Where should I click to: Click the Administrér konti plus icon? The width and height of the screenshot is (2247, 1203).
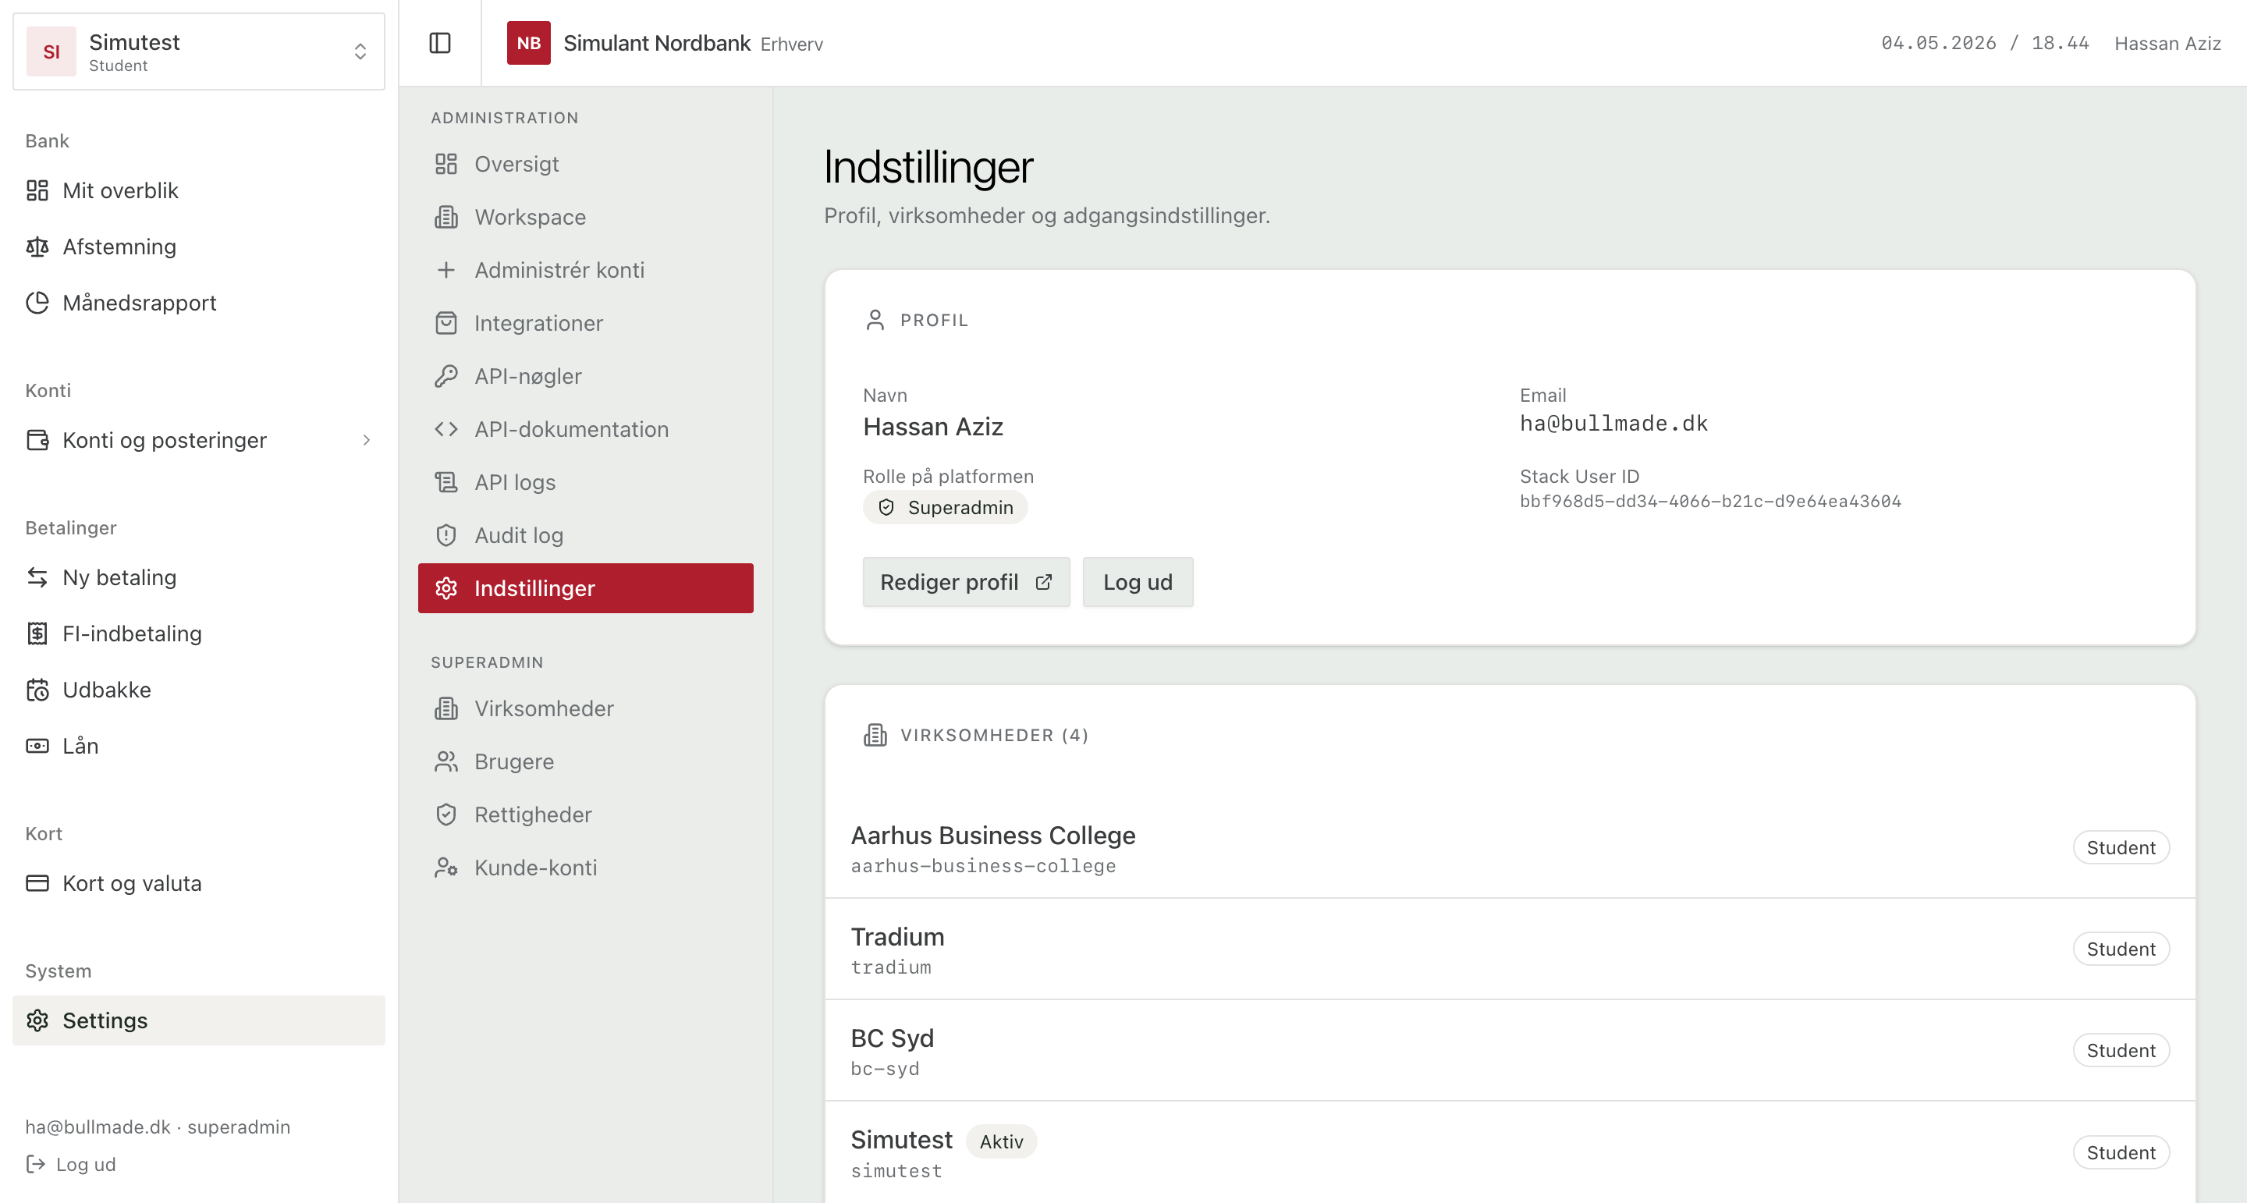pyautogui.click(x=445, y=271)
